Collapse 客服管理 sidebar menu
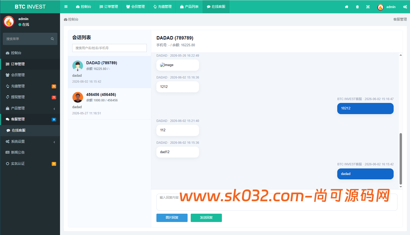 point(30,119)
